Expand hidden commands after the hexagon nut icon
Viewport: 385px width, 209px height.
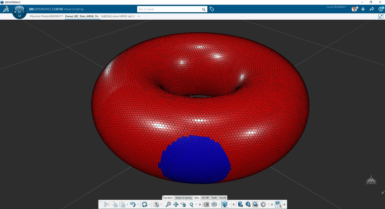pos(272,205)
